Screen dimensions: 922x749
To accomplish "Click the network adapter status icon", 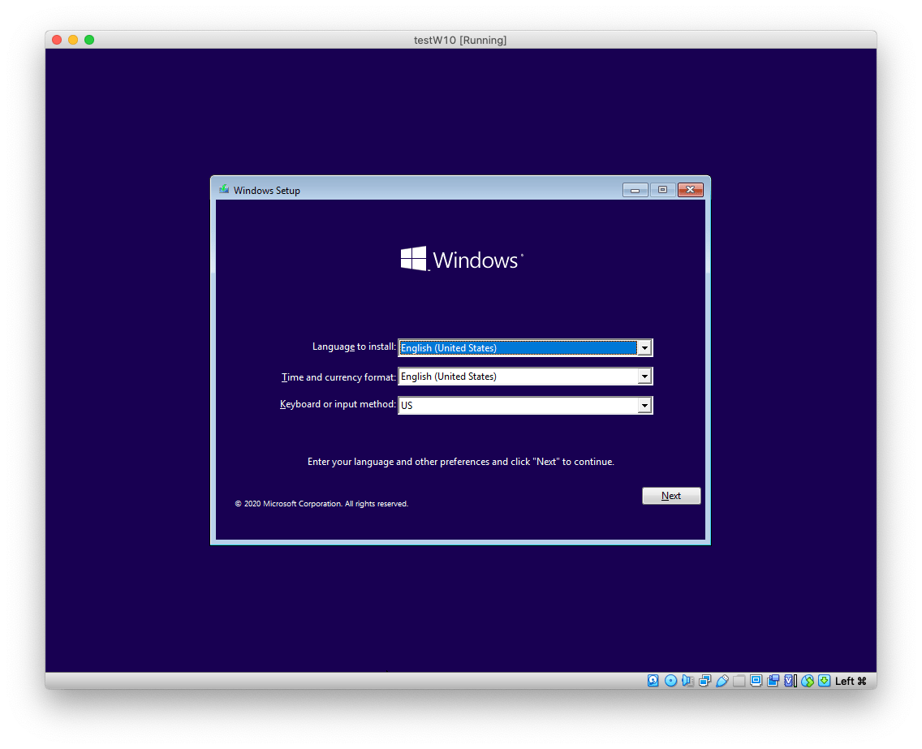I will (705, 681).
